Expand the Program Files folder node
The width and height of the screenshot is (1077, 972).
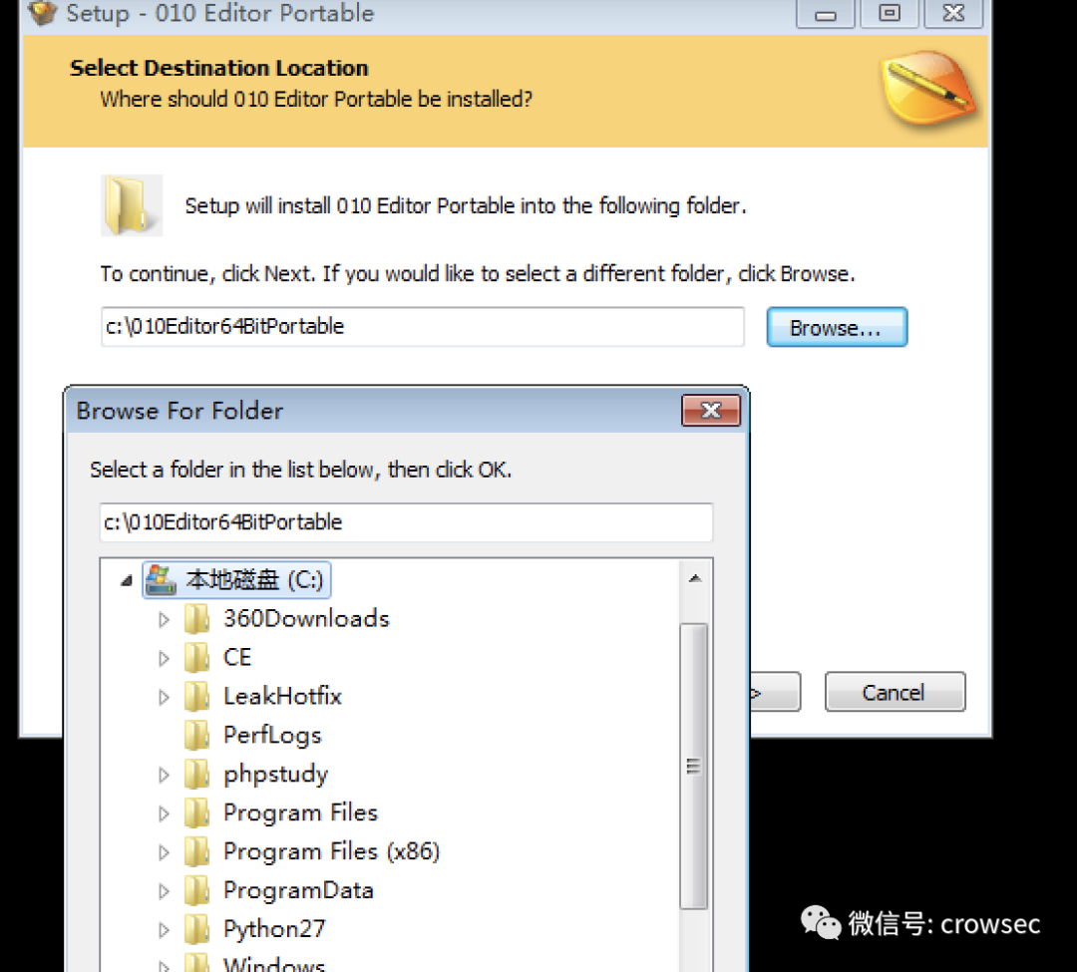click(164, 813)
